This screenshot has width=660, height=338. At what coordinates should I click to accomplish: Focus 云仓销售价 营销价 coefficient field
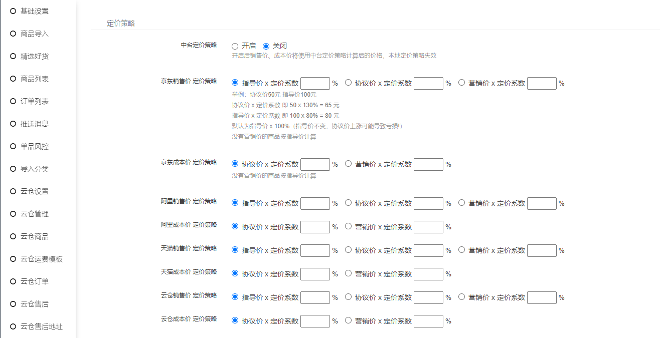coord(542,297)
